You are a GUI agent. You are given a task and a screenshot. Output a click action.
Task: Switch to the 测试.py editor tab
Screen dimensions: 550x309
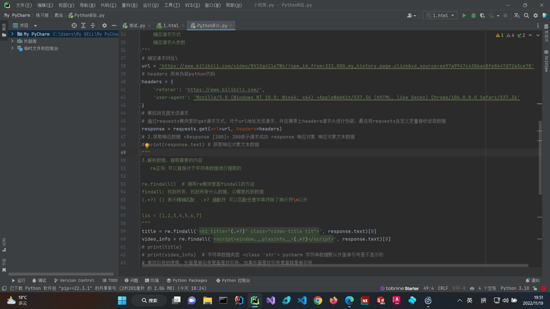(x=136, y=25)
